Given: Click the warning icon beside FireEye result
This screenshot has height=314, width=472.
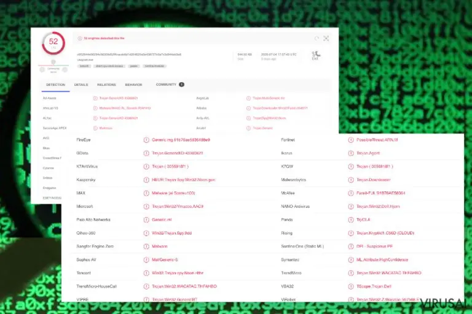Looking at the screenshot, I should 146,140.
